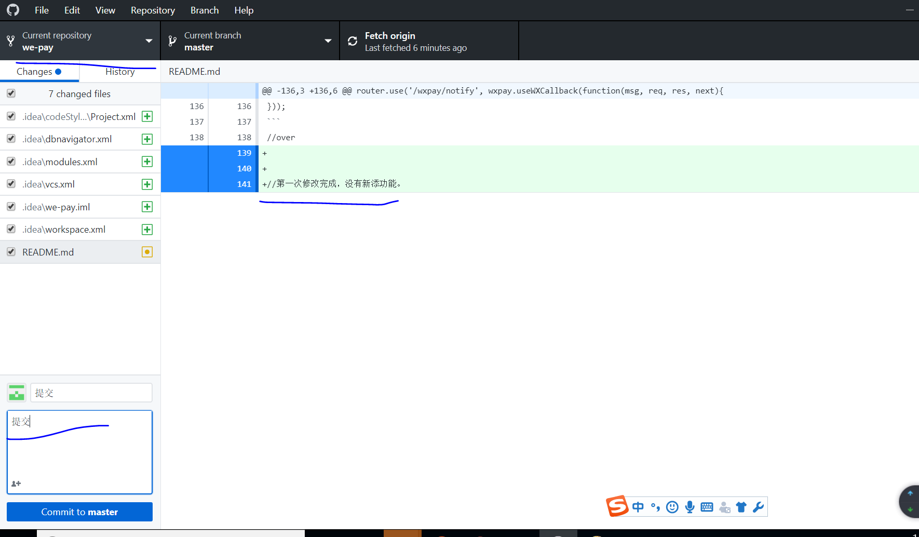Click the commit description text area
This screenshot has height=537, width=919.
79,452
